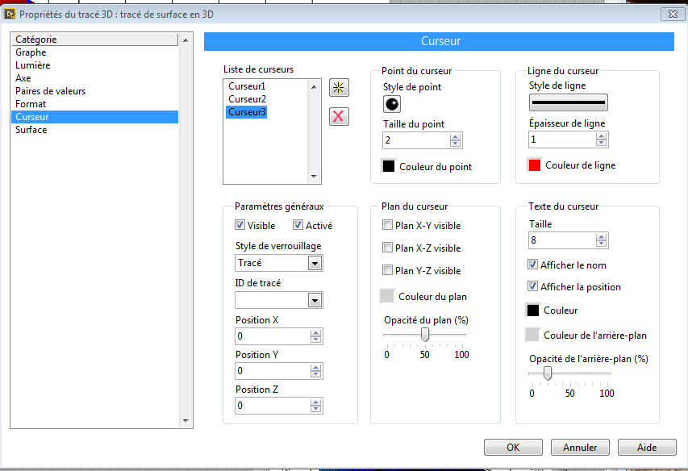Open cursor text Couleur black swatch
The height and width of the screenshot is (471, 688).
pyautogui.click(x=532, y=310)
